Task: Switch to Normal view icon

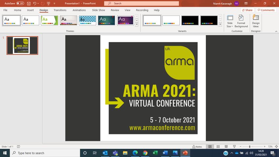Action: point(210,146)
